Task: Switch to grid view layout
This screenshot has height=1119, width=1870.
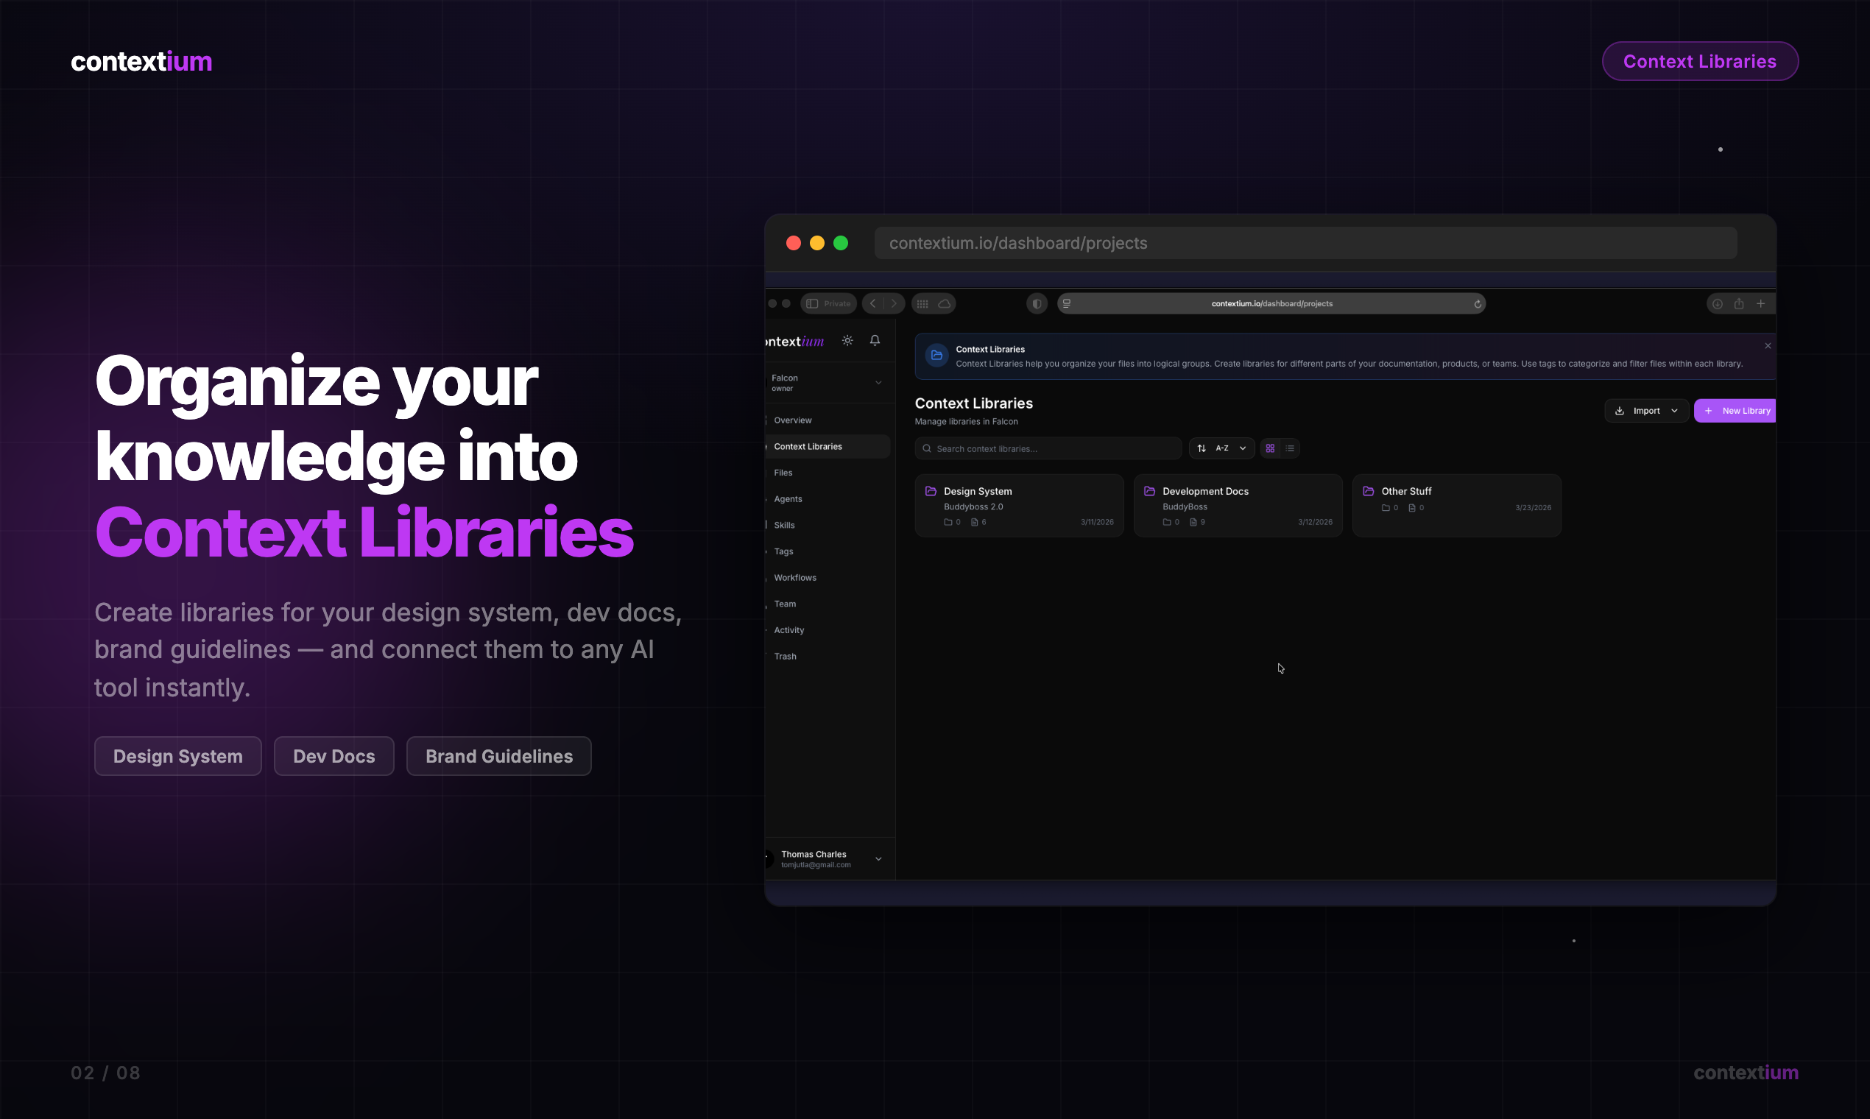Action: point(1271,448)
